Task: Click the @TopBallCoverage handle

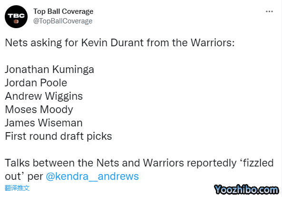Action: pos(63,21)
